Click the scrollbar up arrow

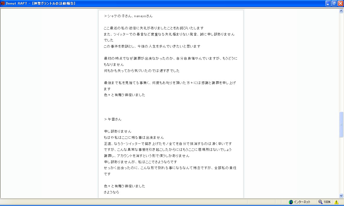(341, 11)
